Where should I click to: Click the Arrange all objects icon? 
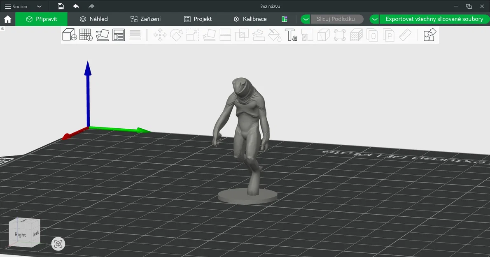119,35
